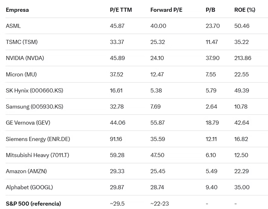268x209 pixels.
Task: Select the S&P 500 (referencia) row label
Action: [x=33, y=204]
